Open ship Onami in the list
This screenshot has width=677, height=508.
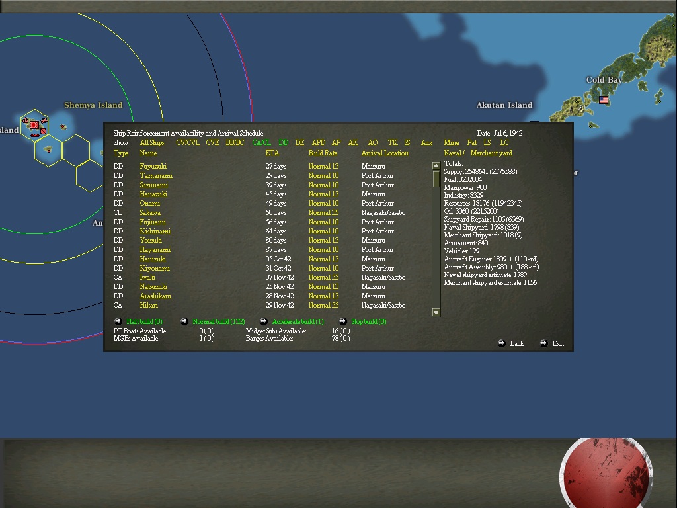click(x=150, y=203)
